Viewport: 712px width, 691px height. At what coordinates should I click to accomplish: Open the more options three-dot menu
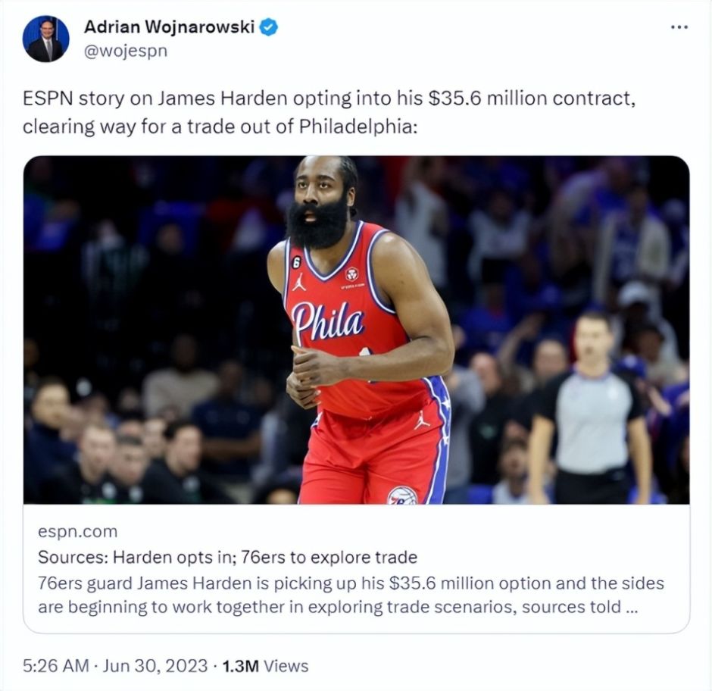679,28
